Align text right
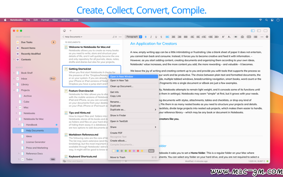Viewport: 283px width, 177px height. click(179, 37)
